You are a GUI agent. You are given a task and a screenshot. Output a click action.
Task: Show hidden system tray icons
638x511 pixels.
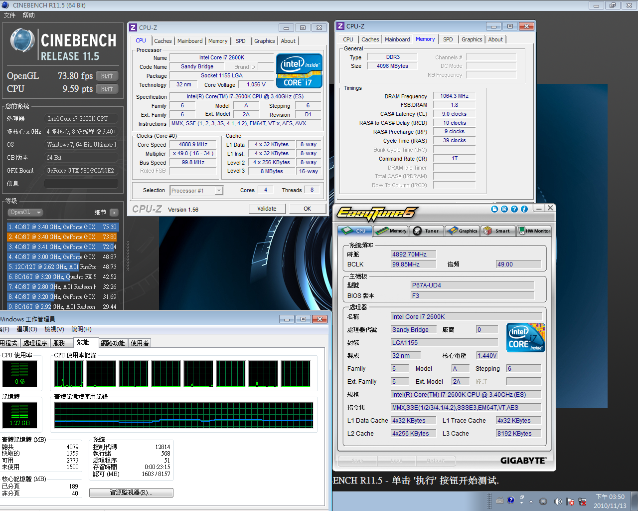531,502
